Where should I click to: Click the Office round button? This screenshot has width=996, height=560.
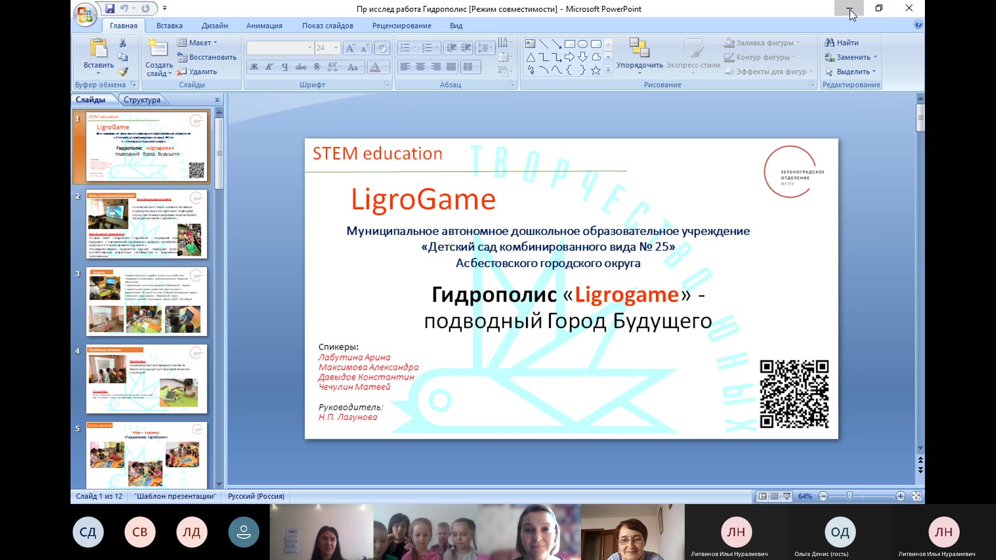coord(85,14)
